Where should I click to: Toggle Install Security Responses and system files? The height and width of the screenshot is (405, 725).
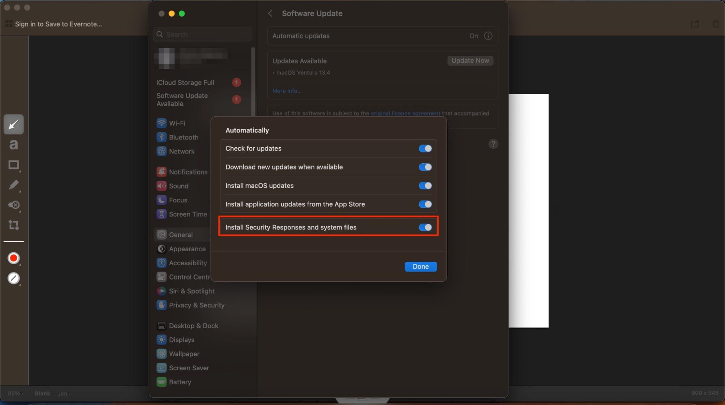coord(425,227)
